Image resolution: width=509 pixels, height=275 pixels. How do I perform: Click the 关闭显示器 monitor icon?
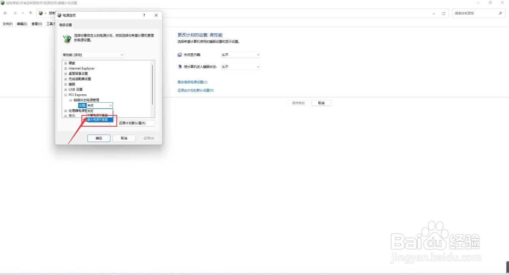click(180, 55)
